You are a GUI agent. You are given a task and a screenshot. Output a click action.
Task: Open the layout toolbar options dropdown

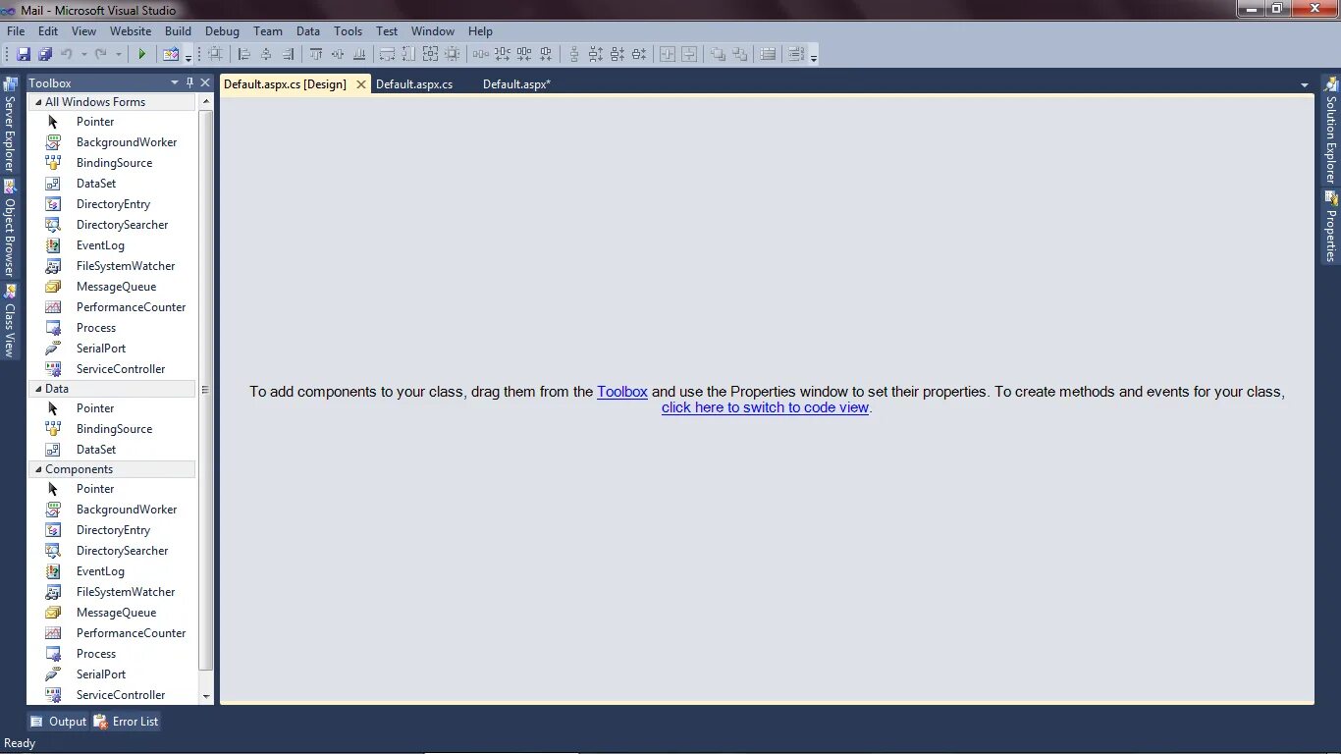(x=814, y=58)
